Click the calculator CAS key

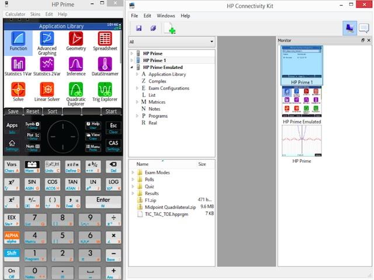113,145
